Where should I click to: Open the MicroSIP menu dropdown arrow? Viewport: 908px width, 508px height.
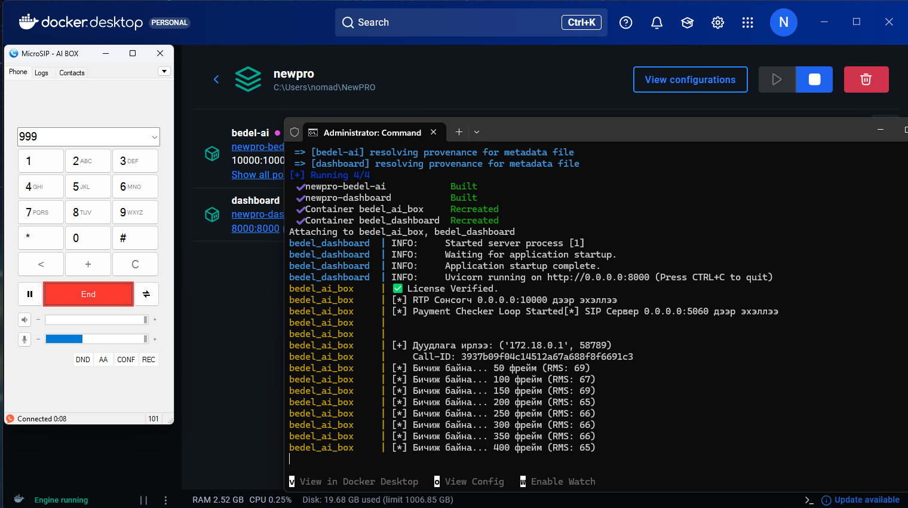click(164, 72)
